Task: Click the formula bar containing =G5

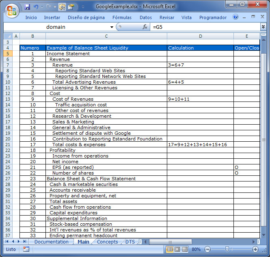Action: click(205, 27)
